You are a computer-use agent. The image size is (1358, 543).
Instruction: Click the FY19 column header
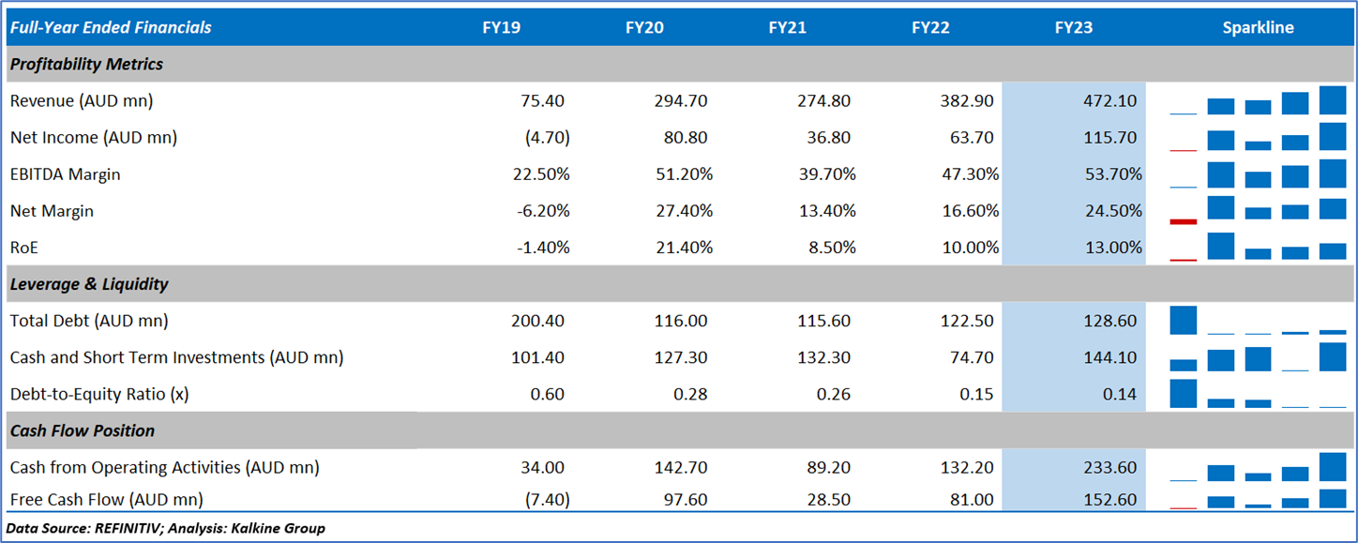[x=502, y=27]
